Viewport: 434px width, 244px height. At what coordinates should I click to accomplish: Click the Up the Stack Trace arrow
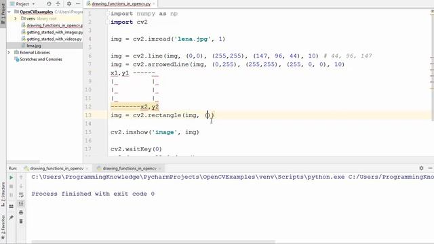click(21, 178)
